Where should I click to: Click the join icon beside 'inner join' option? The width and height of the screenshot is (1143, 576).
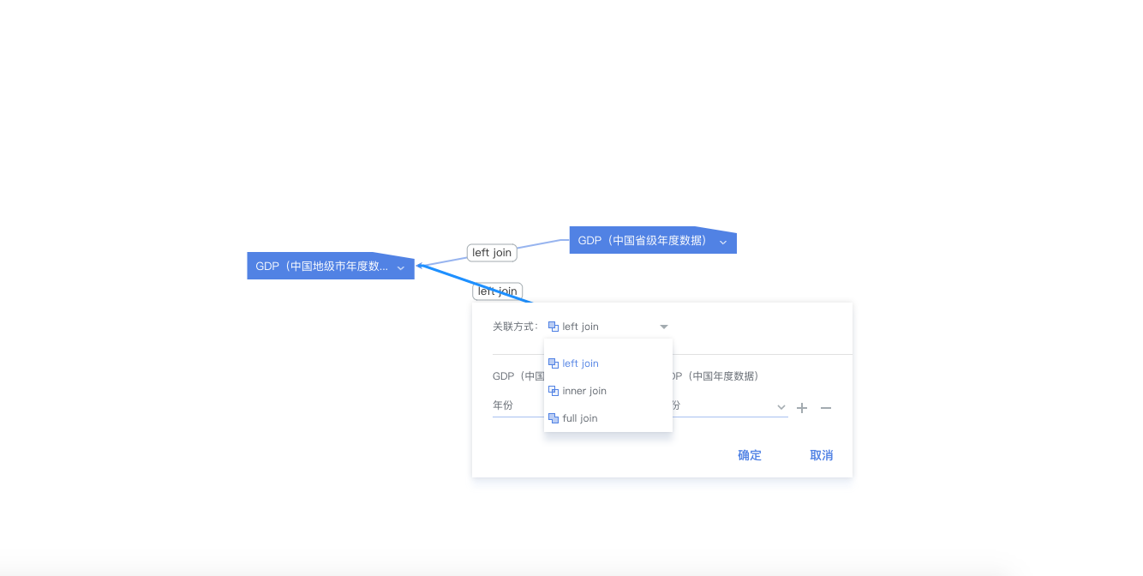point(554,391)
